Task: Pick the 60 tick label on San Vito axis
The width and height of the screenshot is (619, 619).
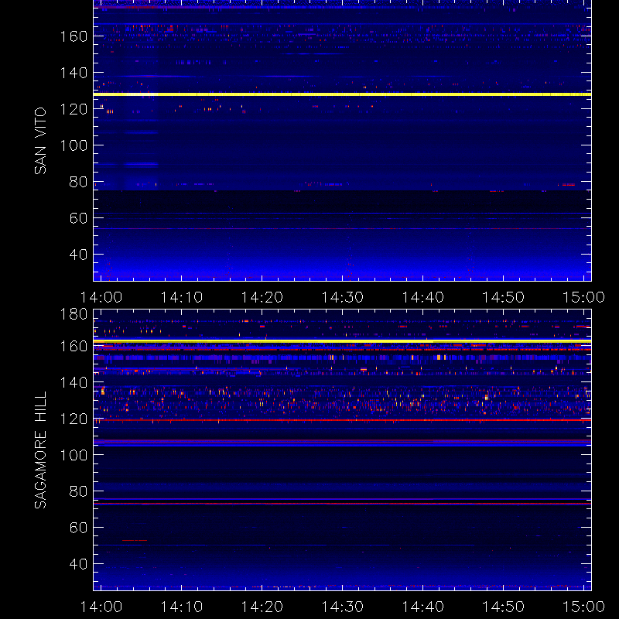Action: [78, 218]
